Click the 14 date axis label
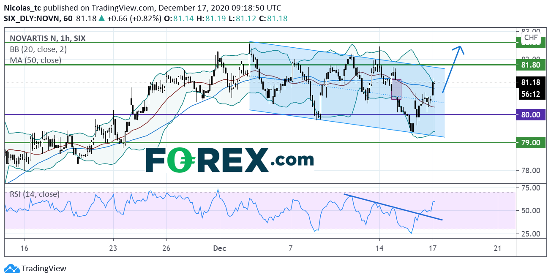The width and height of the screenshot is (551, 280). coord(379,248)
